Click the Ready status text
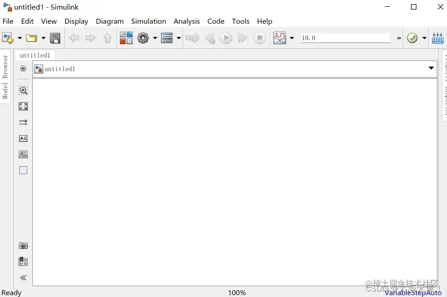Viewport: 447px width, 297px height. 11,293
